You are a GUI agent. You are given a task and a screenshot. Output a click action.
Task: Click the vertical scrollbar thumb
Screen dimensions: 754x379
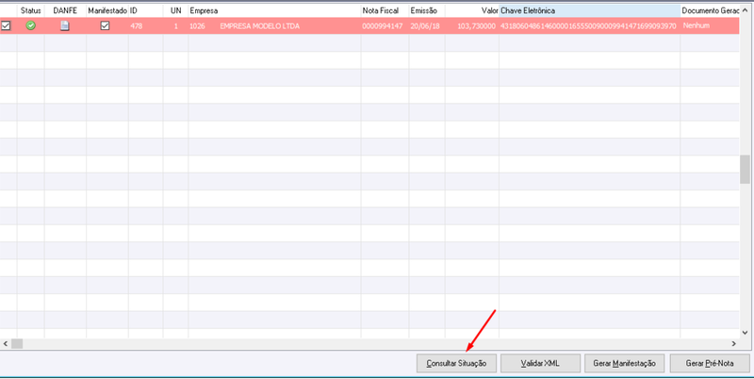745,170
